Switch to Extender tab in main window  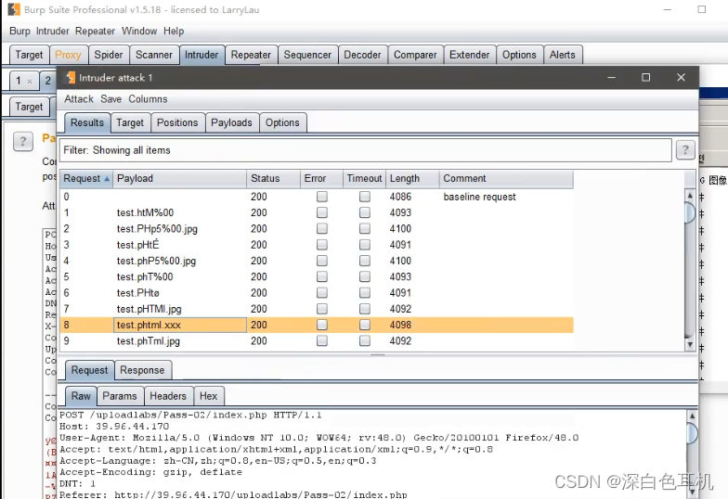point(470,55)
